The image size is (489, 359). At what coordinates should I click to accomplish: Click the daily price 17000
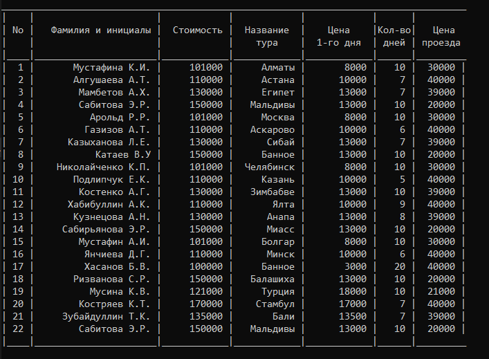(x=353, y=304)
